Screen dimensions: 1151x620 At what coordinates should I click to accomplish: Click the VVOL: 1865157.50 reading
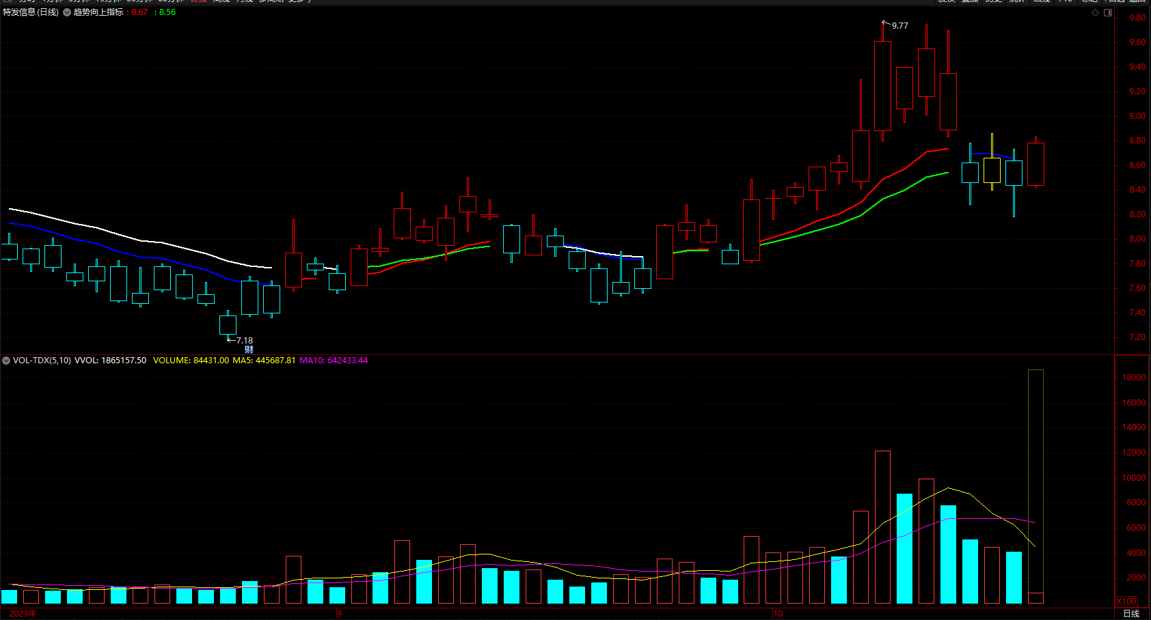[110, 361]
